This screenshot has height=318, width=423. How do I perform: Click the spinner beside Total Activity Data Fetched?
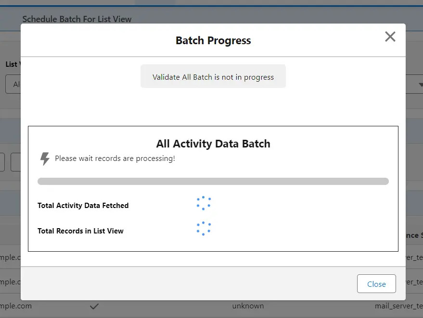tap(204, 204)
